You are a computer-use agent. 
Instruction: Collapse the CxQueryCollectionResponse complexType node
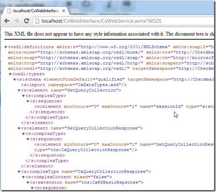[x=19, y=172]
